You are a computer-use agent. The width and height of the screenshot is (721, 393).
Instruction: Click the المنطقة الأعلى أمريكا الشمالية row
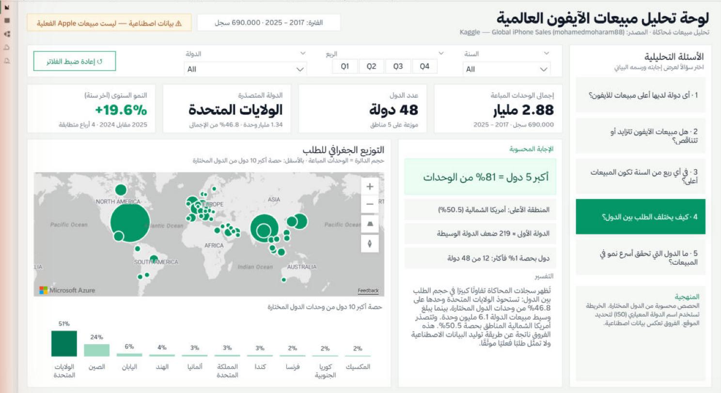[480, 210]
